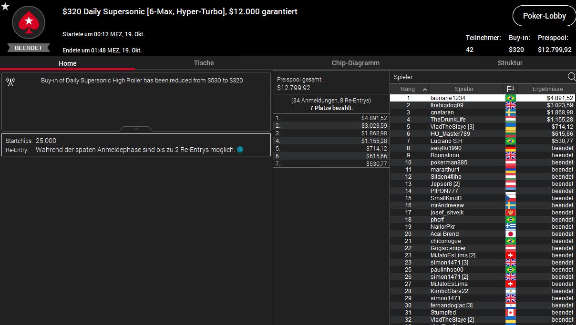Click Brazil flag next to lauriane1234
This screenshot has width=576, height=325.
510,98
